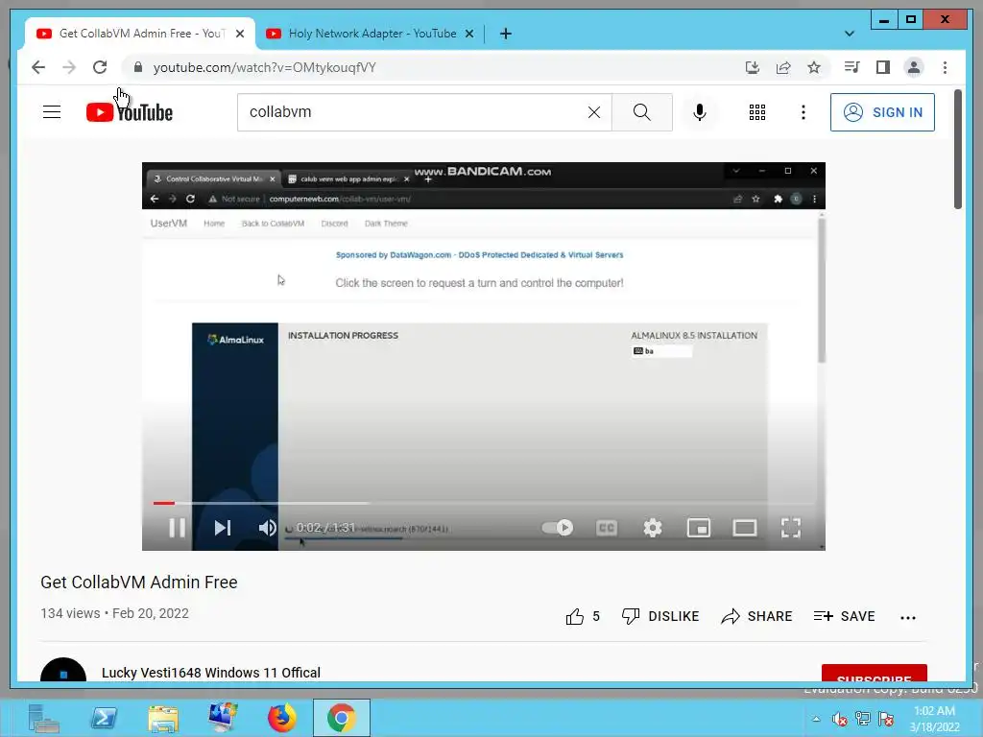Click the install app icon in the address bar
The width and height of the screenshot is (983, 737).
tap(753, 67)
